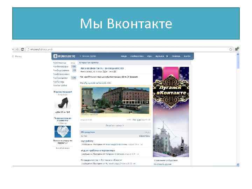Open 'Мои Группы' in left sidebar
The width and height of the screenshot is (252, 189).
coord(58,82)
